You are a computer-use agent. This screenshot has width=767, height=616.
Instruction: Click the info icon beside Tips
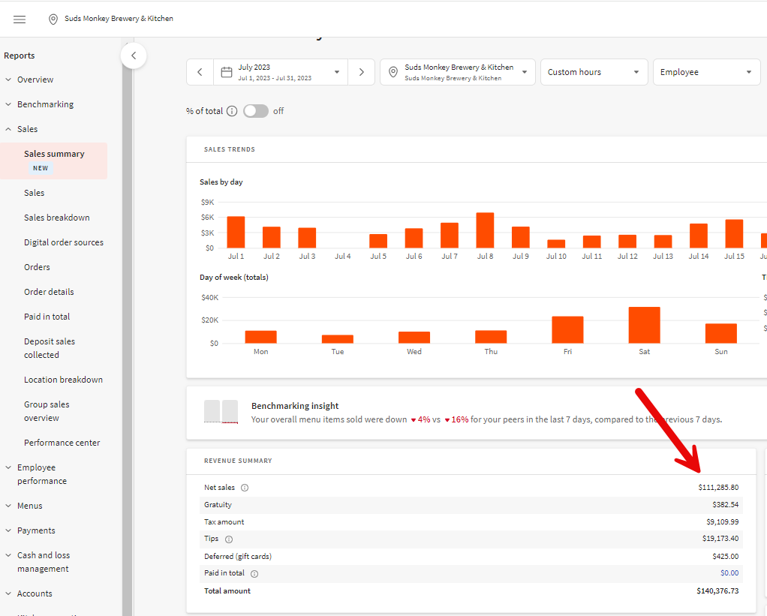(229, 539)
